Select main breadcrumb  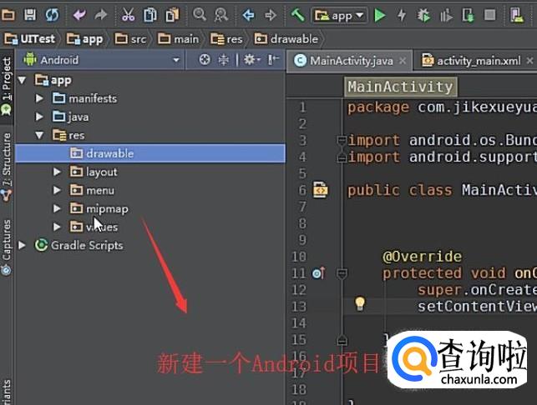(179, 39)
